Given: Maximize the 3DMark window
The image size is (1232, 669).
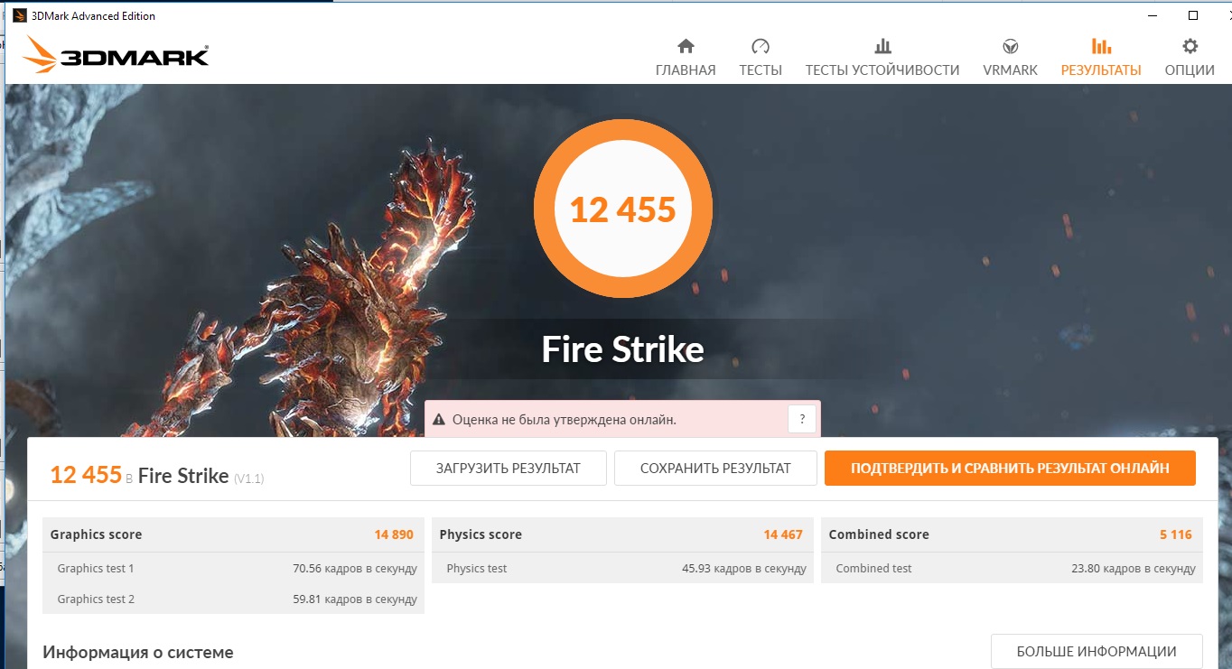Looking at the screenshot, I should (x=1193, y=15).
